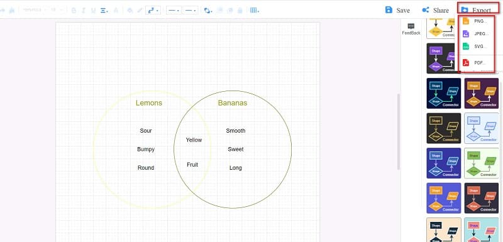Click the format painter icon
Image resolution: width=503 pixels, height=242 pixels.
(x=12, y=10)
